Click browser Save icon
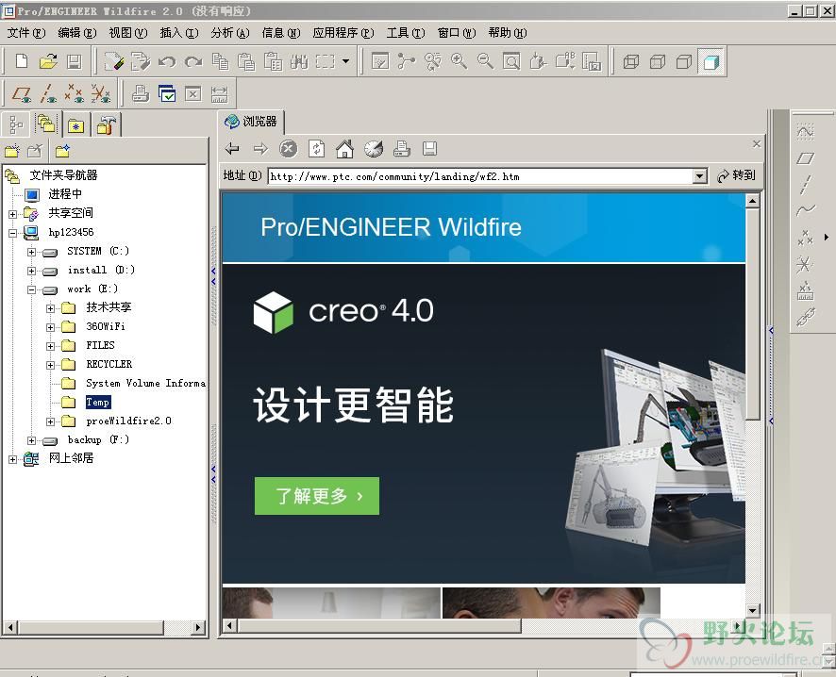This screenshot has height=677, width=836. click(x=429, y=149)
